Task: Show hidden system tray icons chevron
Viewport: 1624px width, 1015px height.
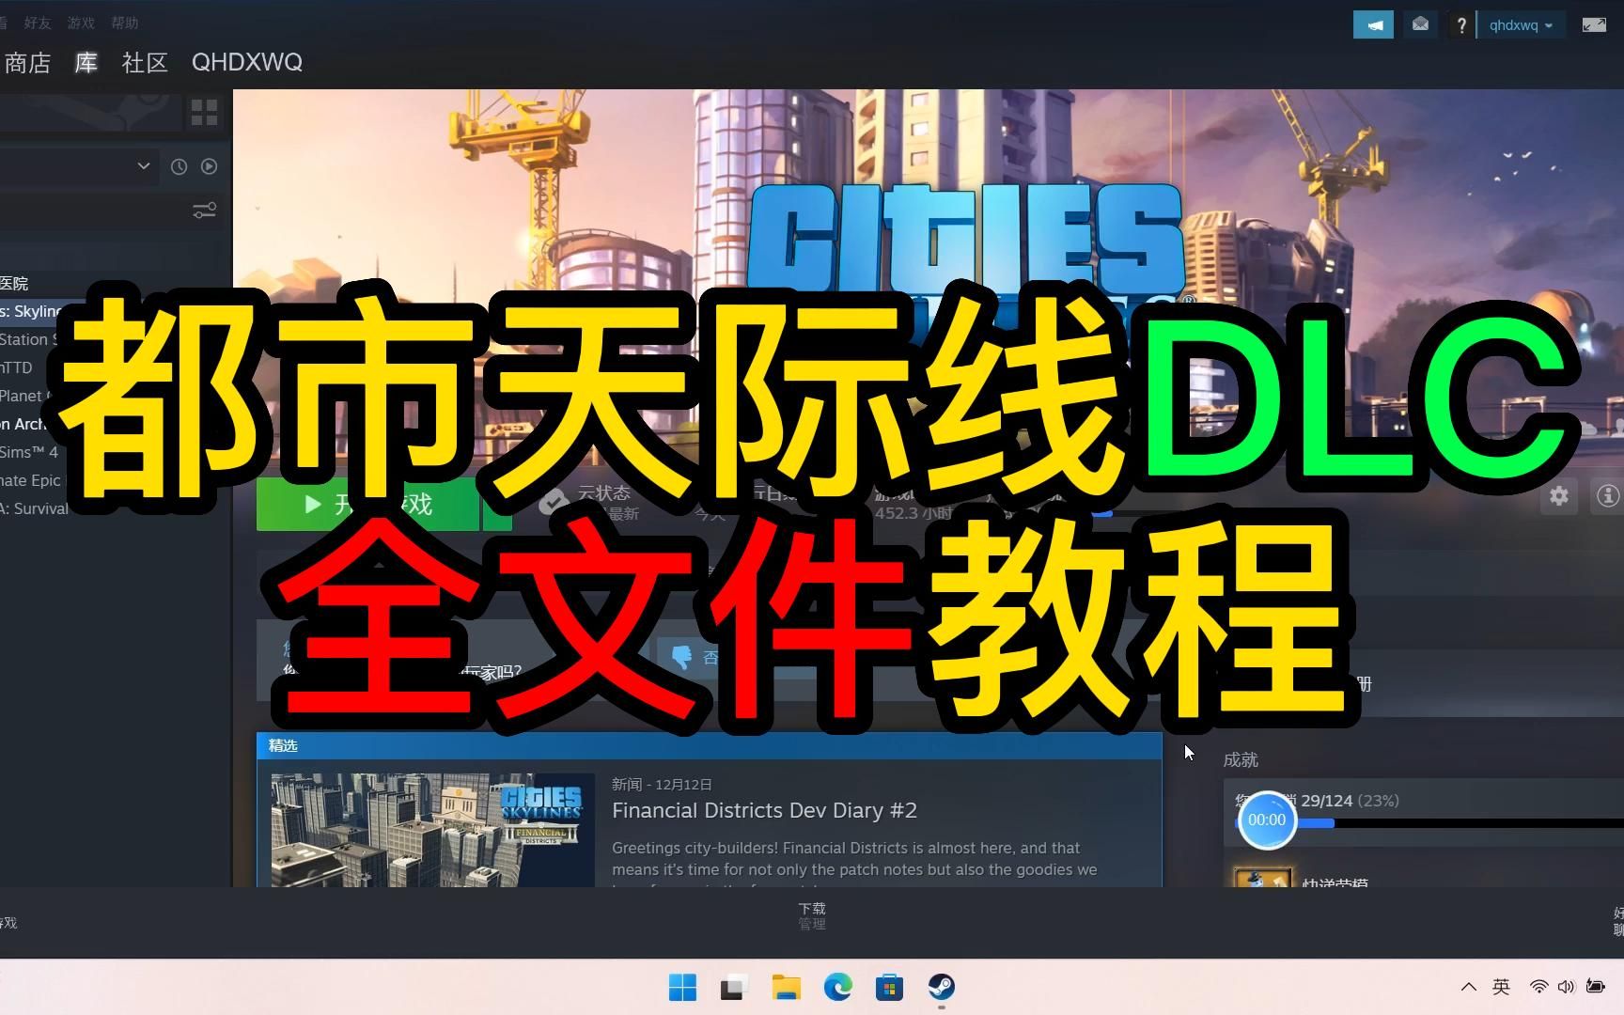Action: pyautogui.click(x=1468, y=987)
